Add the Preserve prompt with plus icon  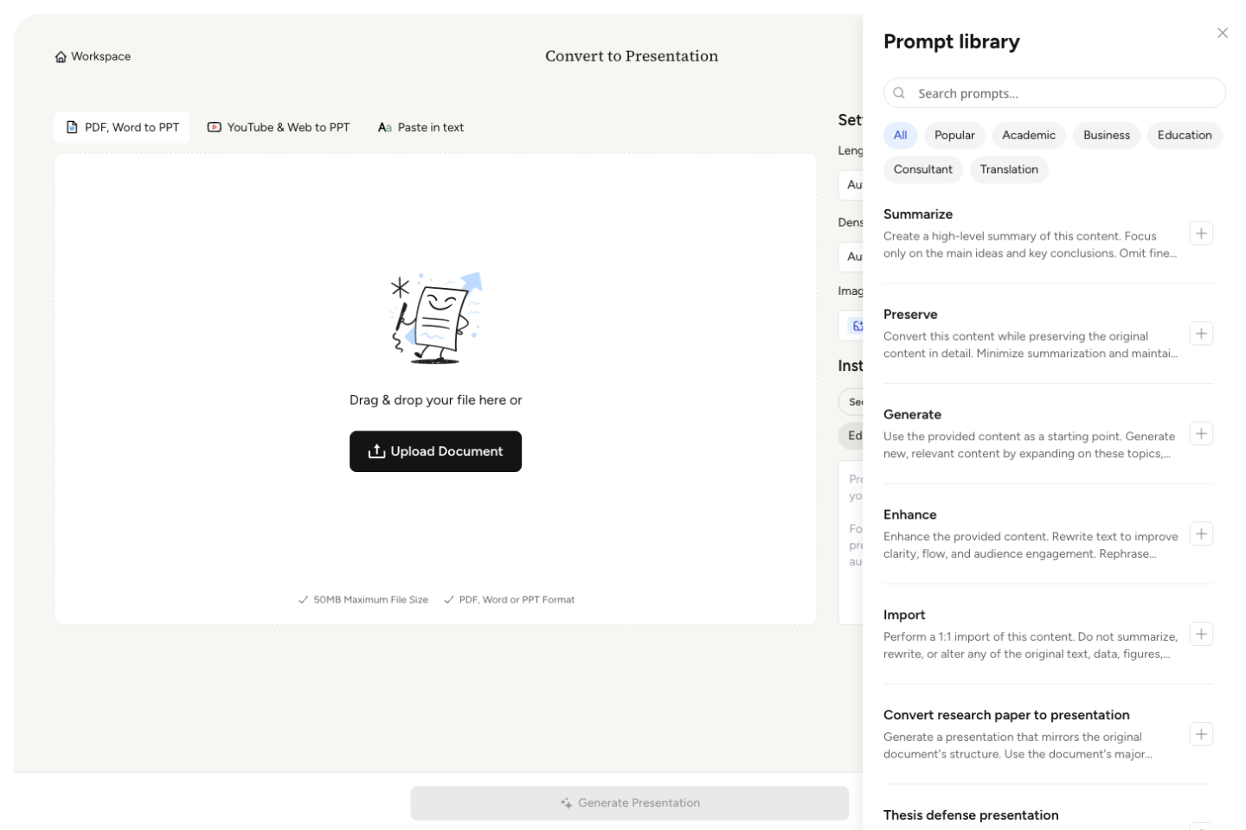point(1200,334)
